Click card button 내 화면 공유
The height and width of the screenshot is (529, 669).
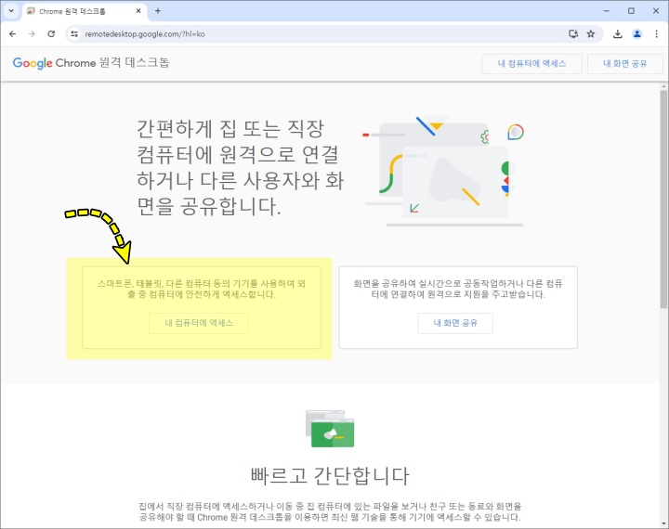(x=455, y=323)
